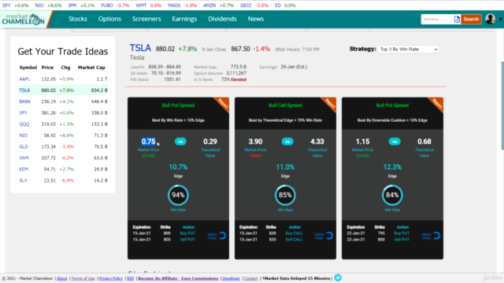Click the TSLA ticker heading

[140, 48]
